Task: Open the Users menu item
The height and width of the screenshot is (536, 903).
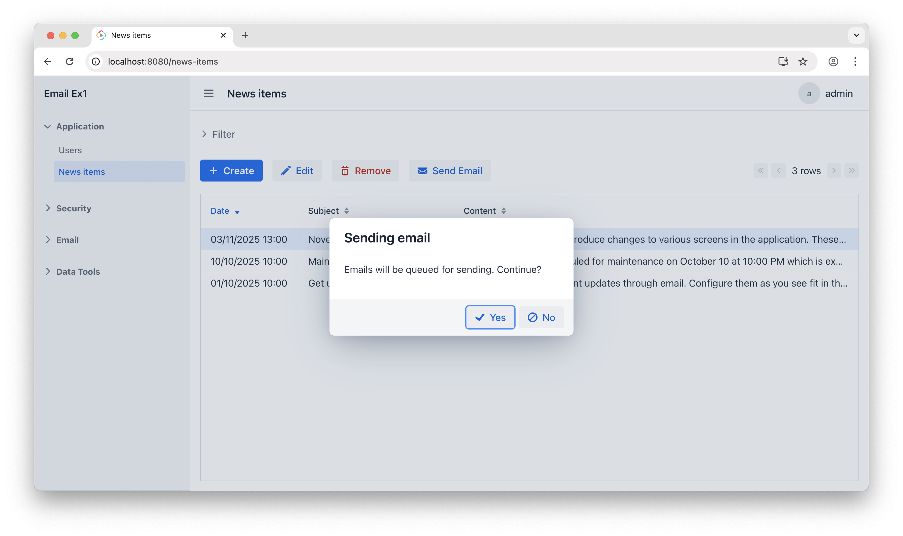Action: (70, 150)
